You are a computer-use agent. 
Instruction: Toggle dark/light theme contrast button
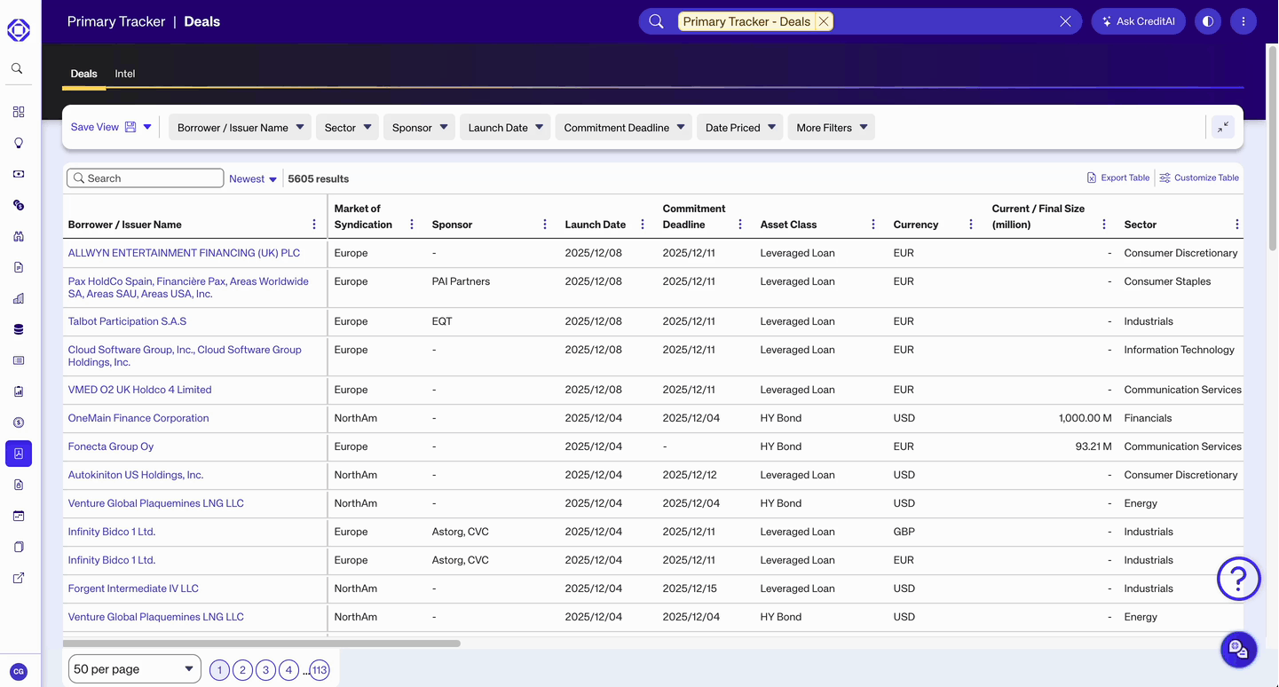coord(1207,21)
